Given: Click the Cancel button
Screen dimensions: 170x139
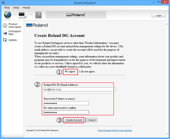Looking at the screenshot, I should tap(92, 120).
